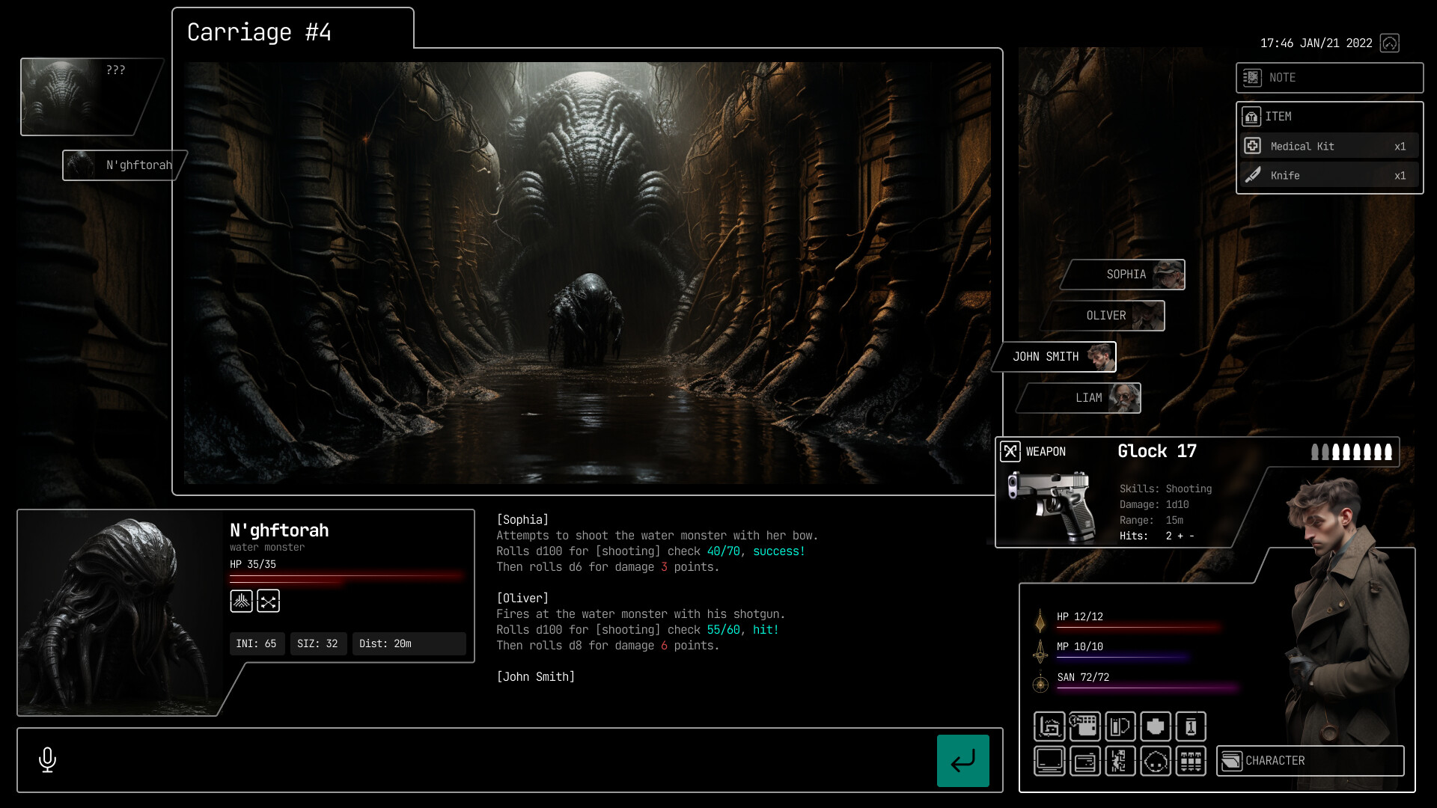Select the Medical Kit item

[1328, 146]
